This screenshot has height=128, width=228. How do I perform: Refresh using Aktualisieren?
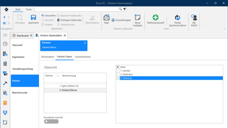pyautogui.click(x=66, y=25)
